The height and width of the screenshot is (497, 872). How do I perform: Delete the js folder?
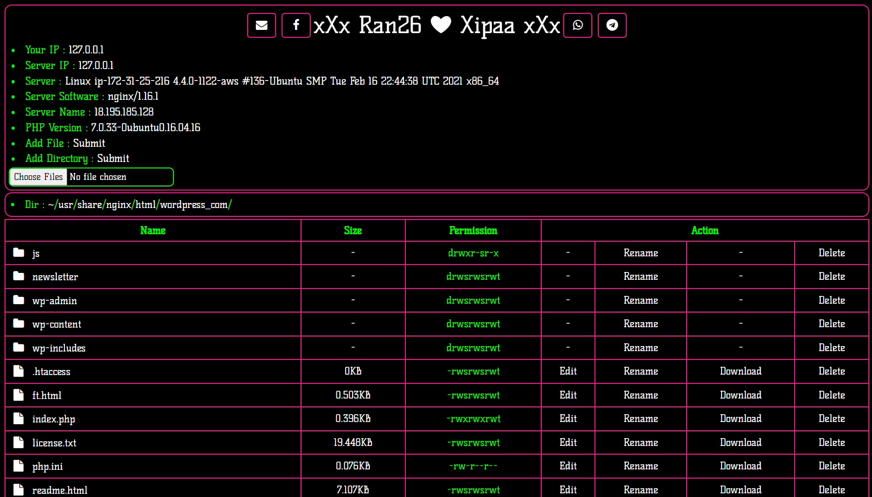click(832, 253)
